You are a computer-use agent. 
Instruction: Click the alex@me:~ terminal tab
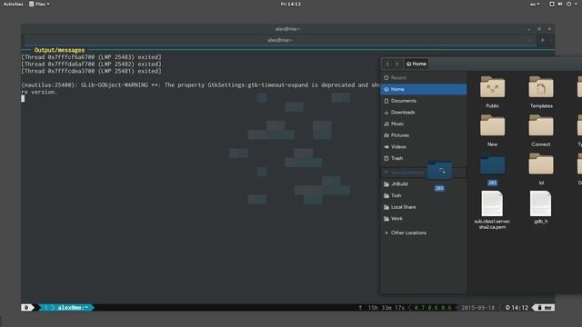(280, 40)
